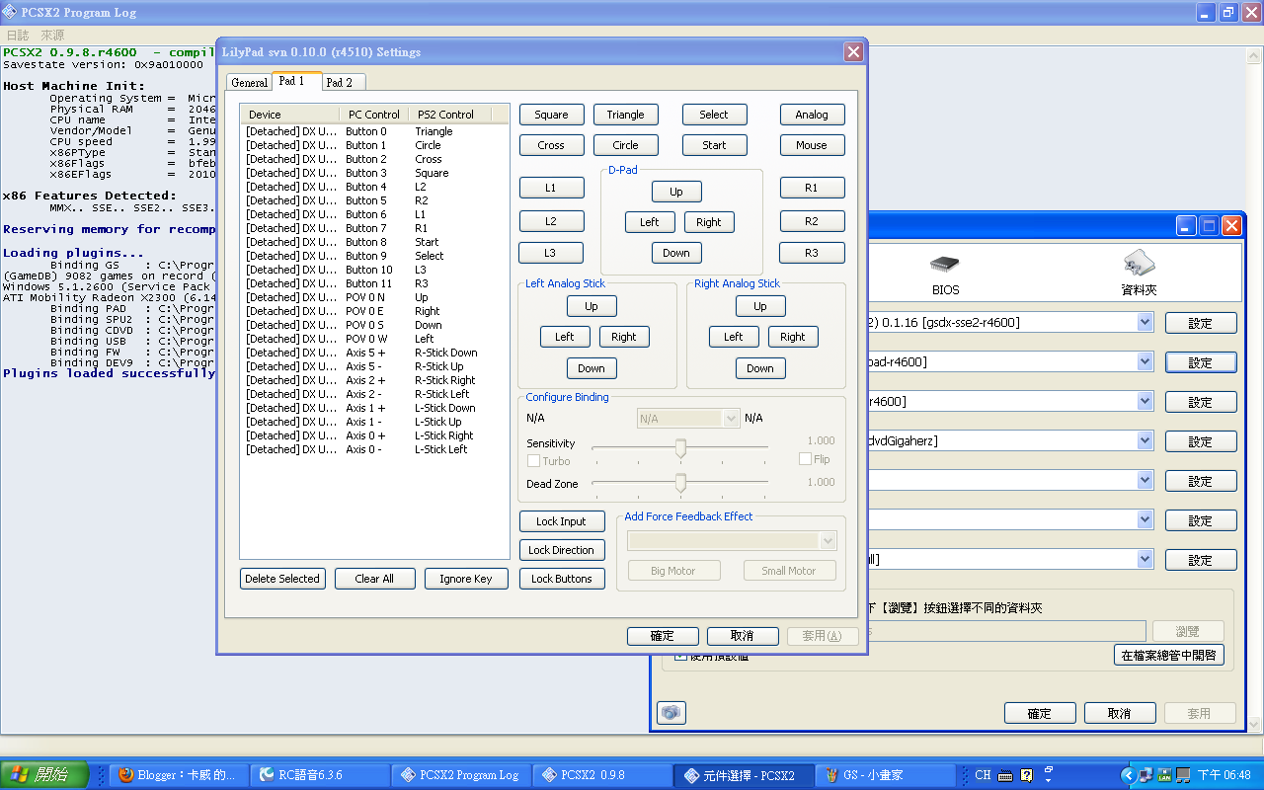
Task: Click the Triangle binding button
Action: tap(625, 115)
